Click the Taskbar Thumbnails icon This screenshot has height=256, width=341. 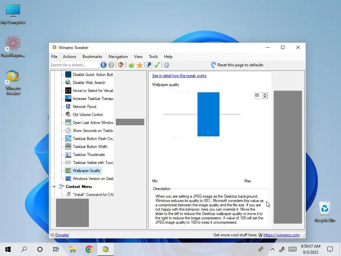tap(68, 155)
